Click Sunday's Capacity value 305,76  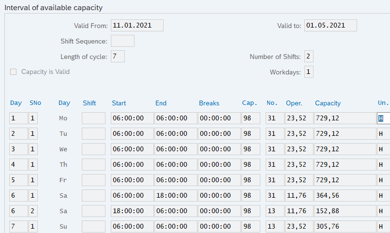point(344,227)
